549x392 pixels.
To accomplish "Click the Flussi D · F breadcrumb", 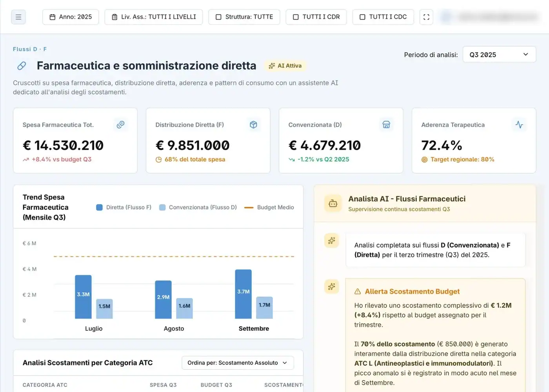I will 30,49.
